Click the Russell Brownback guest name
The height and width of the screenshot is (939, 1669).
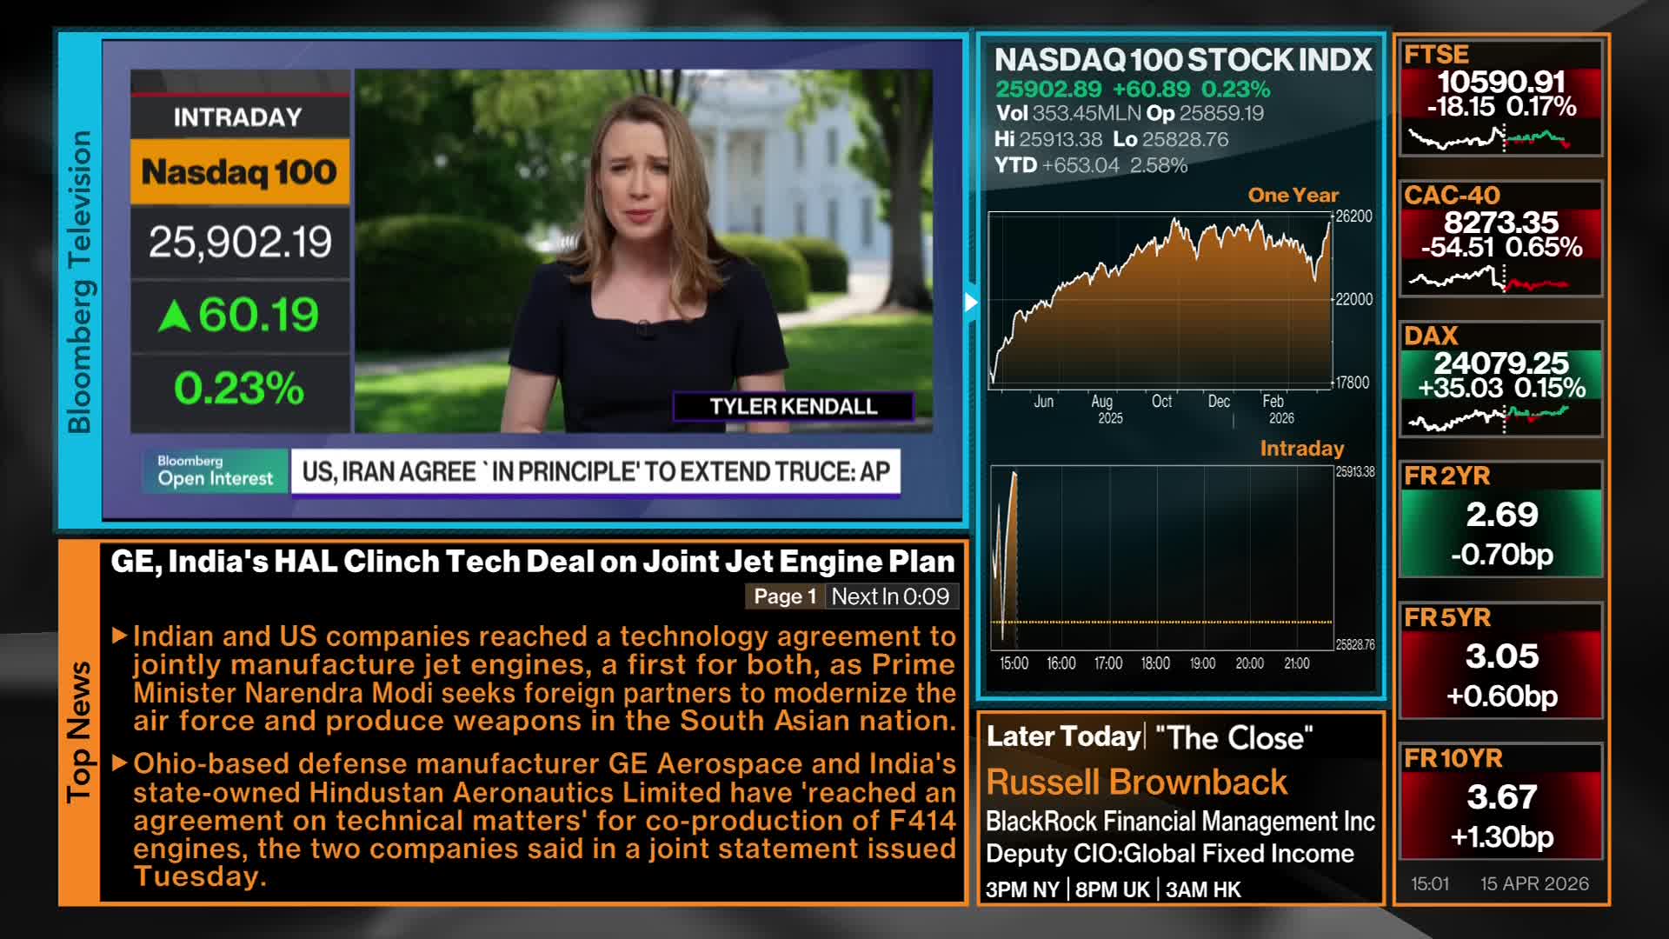1136,782
